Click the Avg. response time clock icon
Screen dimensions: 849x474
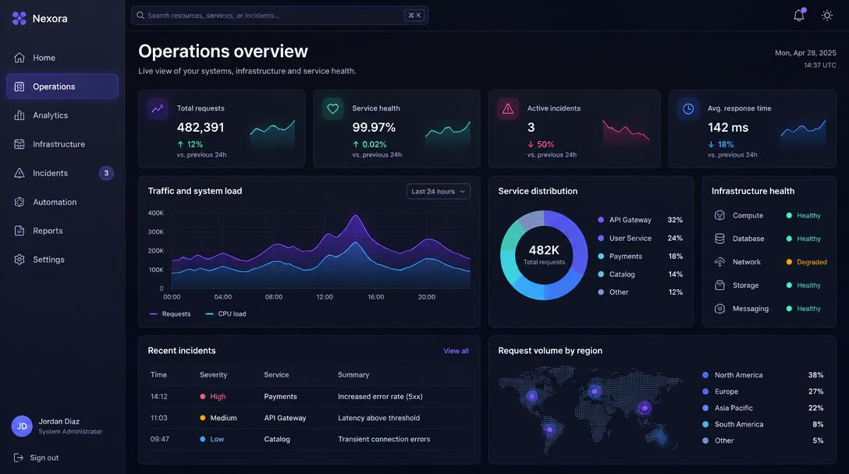[x=688, y=109]
